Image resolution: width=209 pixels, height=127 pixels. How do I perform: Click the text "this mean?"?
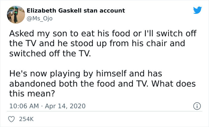[32, 94]
